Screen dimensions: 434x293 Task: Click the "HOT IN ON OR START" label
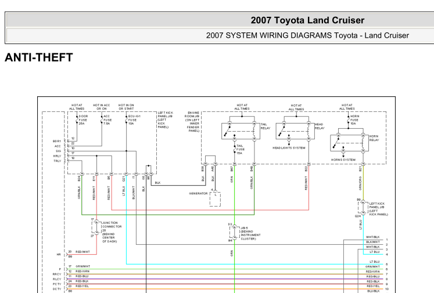click(126, 107)
